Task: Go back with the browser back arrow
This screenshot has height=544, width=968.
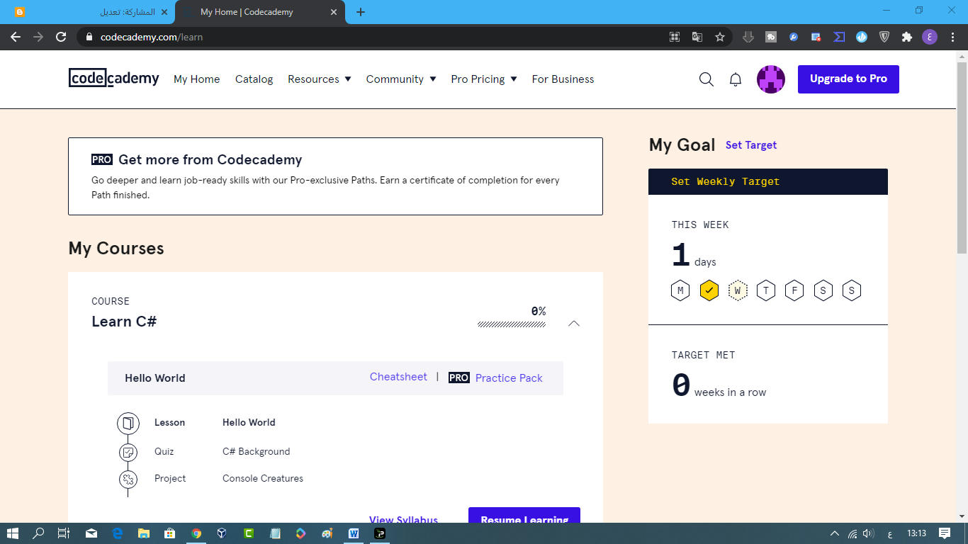Action: (x=16, y=37)
